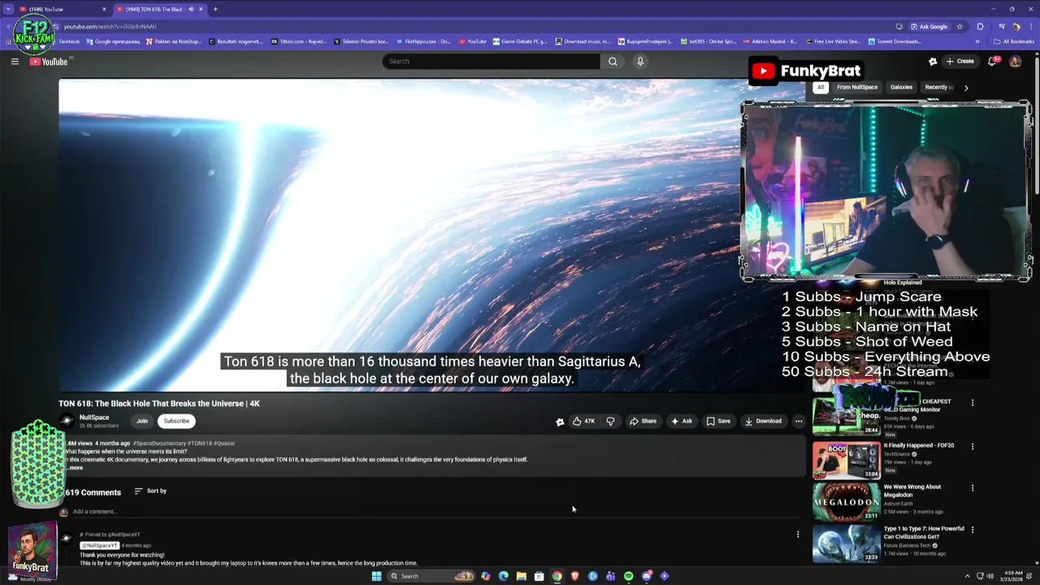Mute the TON 618 tab audio icon
The width and height of the screenshot is (1040, 585).
tap(191, 9)
